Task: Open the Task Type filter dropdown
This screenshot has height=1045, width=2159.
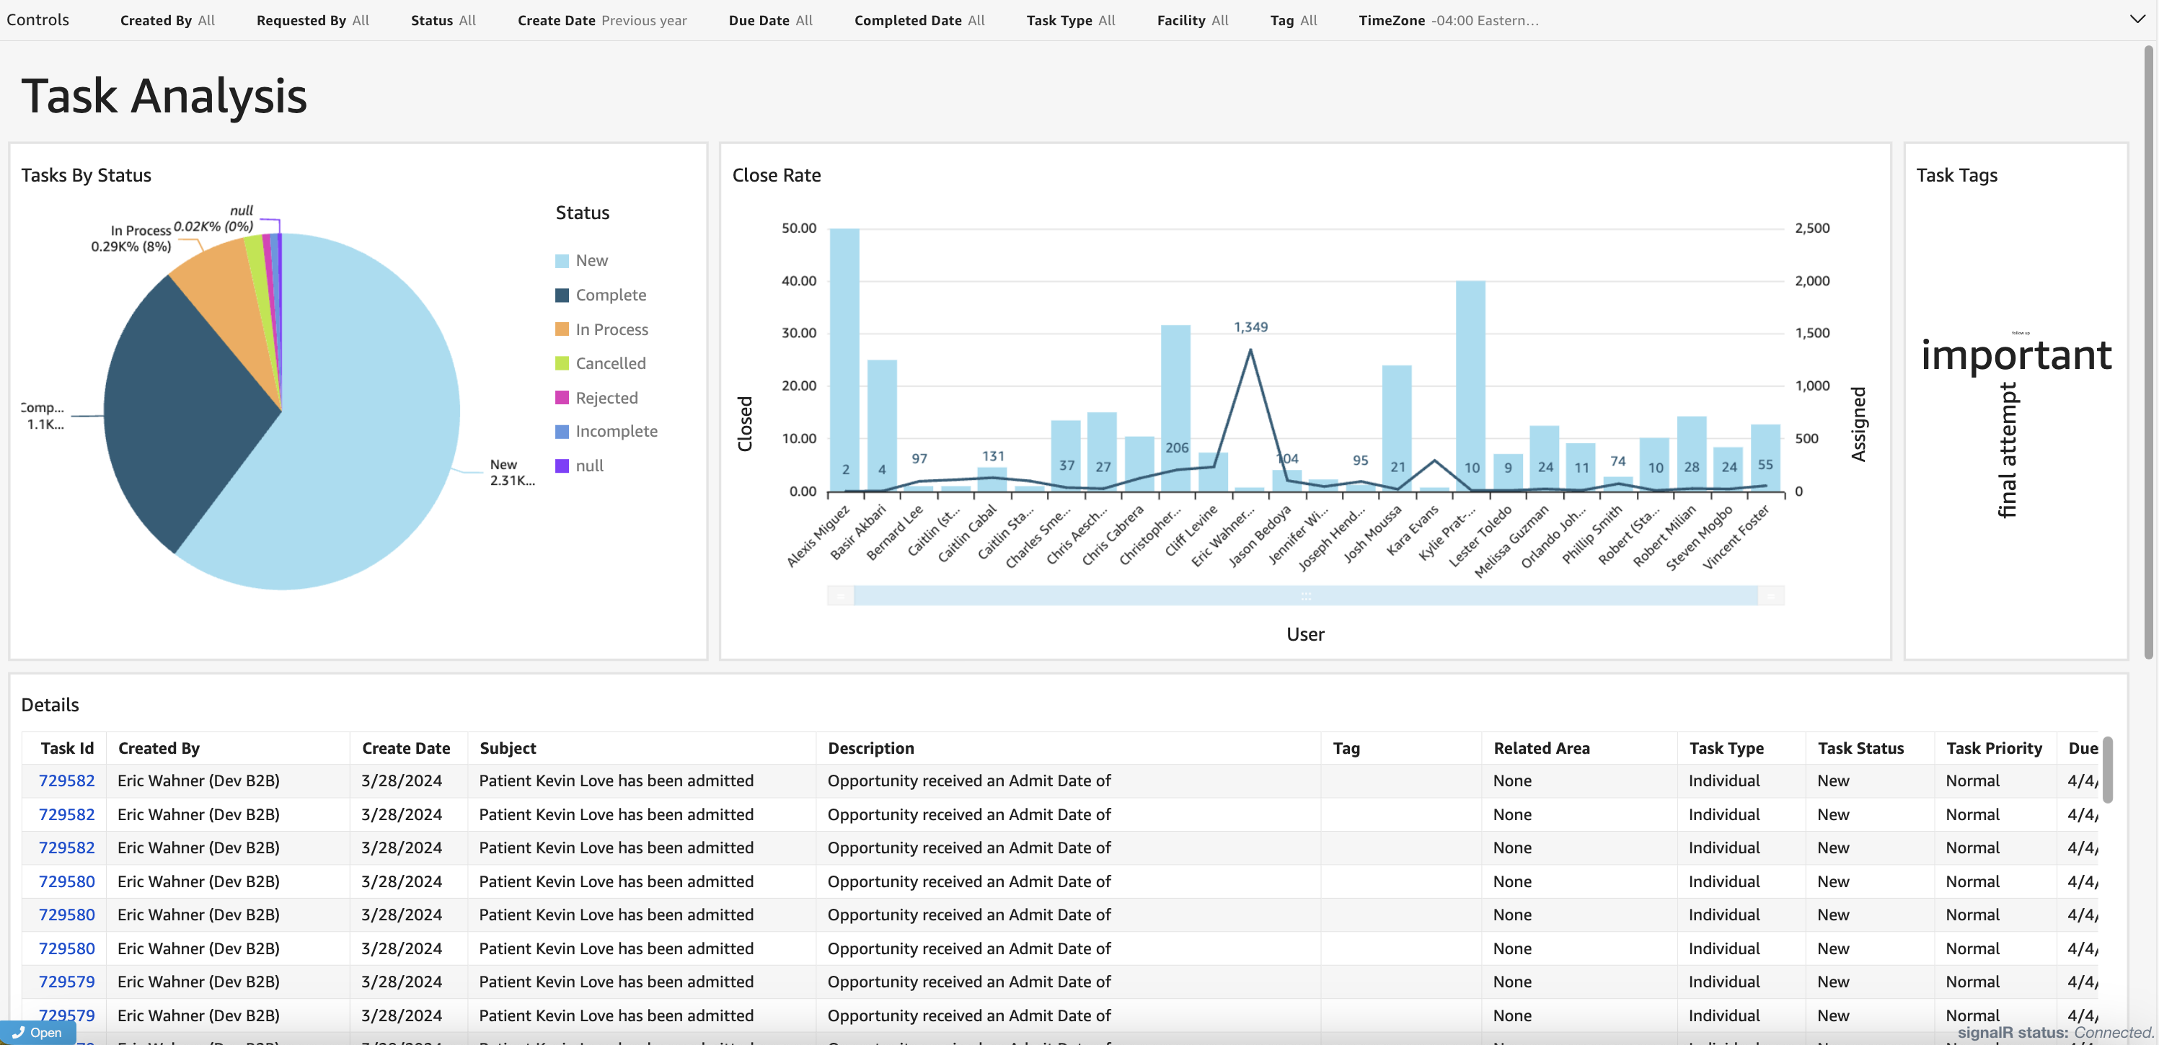Action: 1069,20
